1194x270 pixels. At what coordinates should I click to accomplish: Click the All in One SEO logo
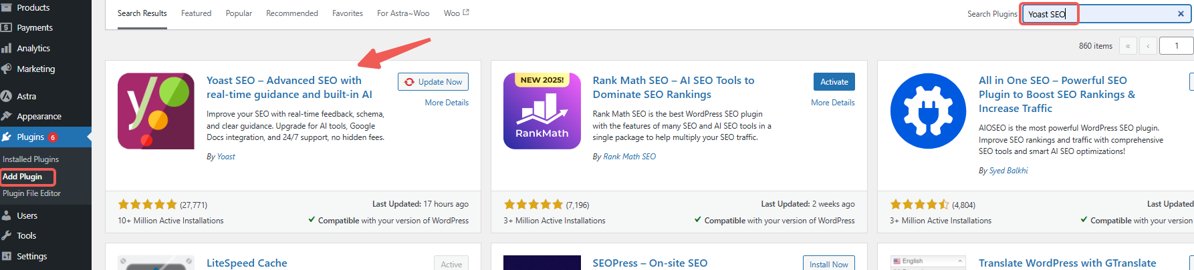pos(928,111)
